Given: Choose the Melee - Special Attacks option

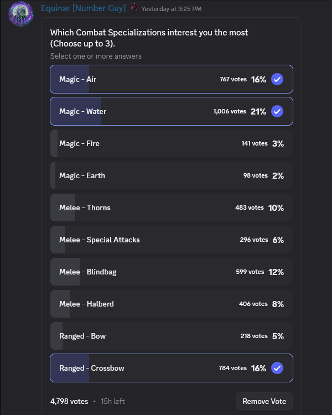Looking at the screenshot, I should click(171, 240).
